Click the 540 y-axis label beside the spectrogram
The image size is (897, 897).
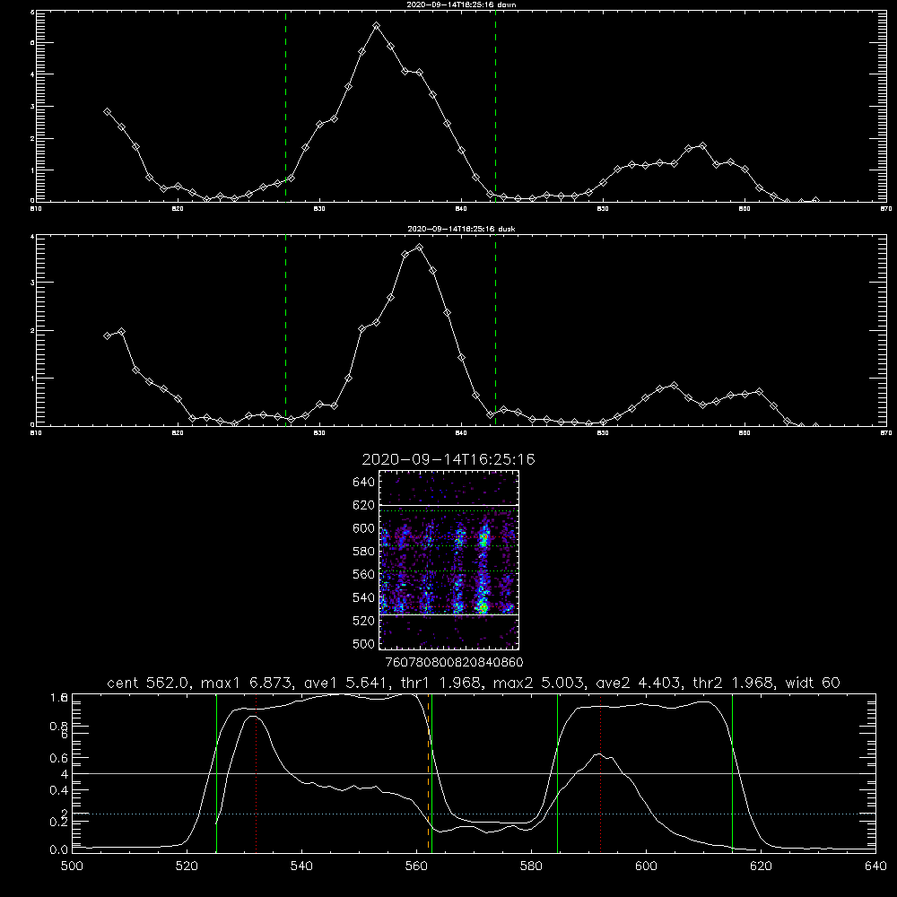pos(364,597)
